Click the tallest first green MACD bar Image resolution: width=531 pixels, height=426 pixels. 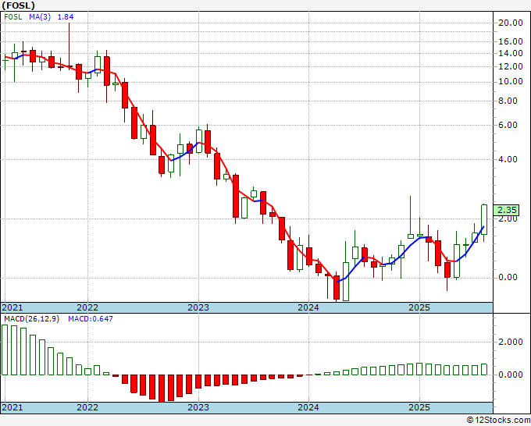pyautogui.click(x=5, y=350)
